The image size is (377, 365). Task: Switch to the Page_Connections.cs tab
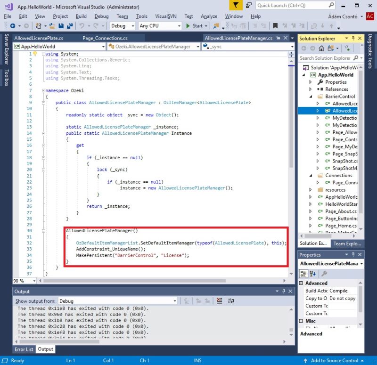(105, 38)
